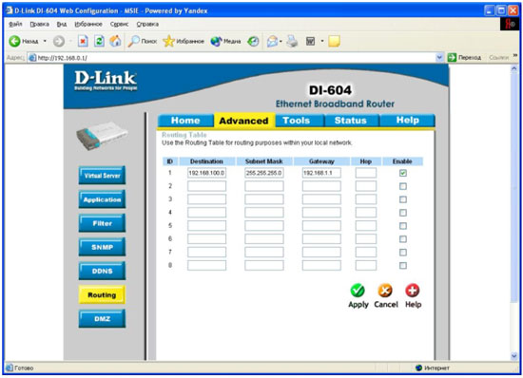Click the red Help cross icon
523x378 pixels.
(x=413, y=290)
